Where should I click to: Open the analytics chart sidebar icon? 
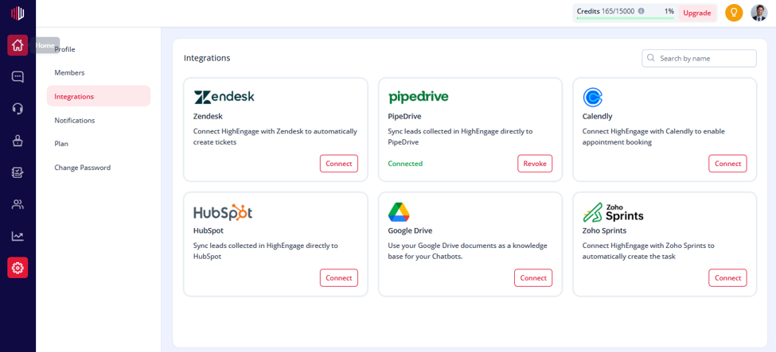pyautogui.click(x=18, y=236)
